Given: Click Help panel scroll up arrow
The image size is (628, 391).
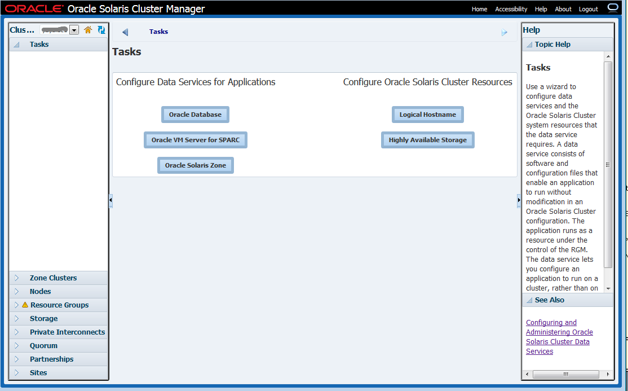Looking at the screenshot, I should pos(608,56).
